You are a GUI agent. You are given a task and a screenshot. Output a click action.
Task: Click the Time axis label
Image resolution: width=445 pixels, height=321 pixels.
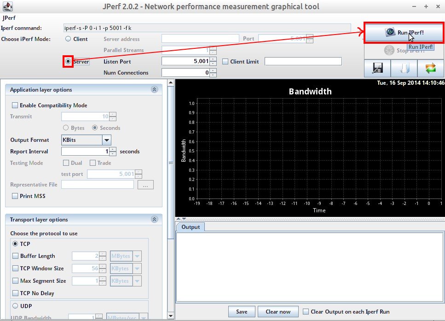319,210
